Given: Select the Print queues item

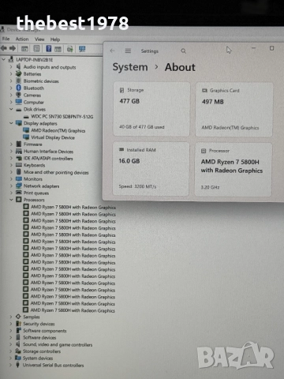Looking at the screenshot, I should 36,193.
